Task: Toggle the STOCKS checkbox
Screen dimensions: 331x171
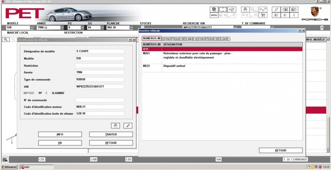Action: [142, 27]
